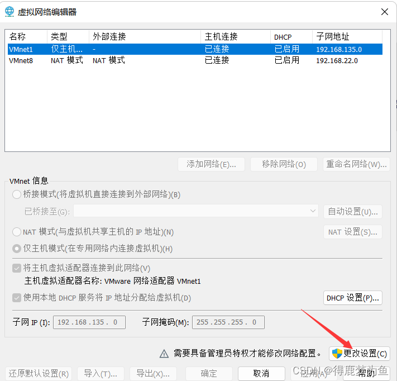The image size is (397, 381).
Task: Open NAT 设置(S)... button
Action: 353,232
